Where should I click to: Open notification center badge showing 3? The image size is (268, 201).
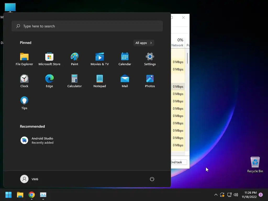pos(261,195)
